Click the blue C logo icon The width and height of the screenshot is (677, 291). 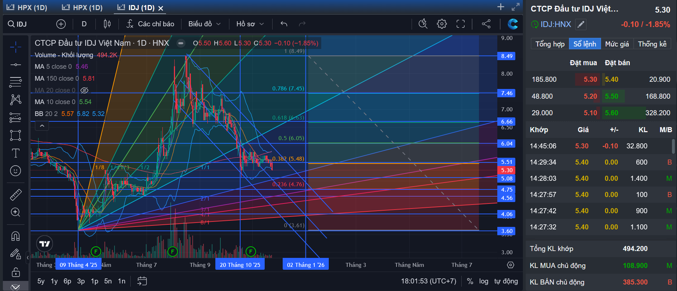pos(513,24)
